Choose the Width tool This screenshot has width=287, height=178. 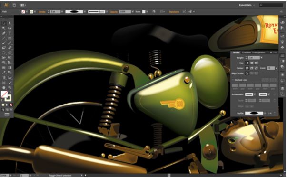[x=3, y=58]
